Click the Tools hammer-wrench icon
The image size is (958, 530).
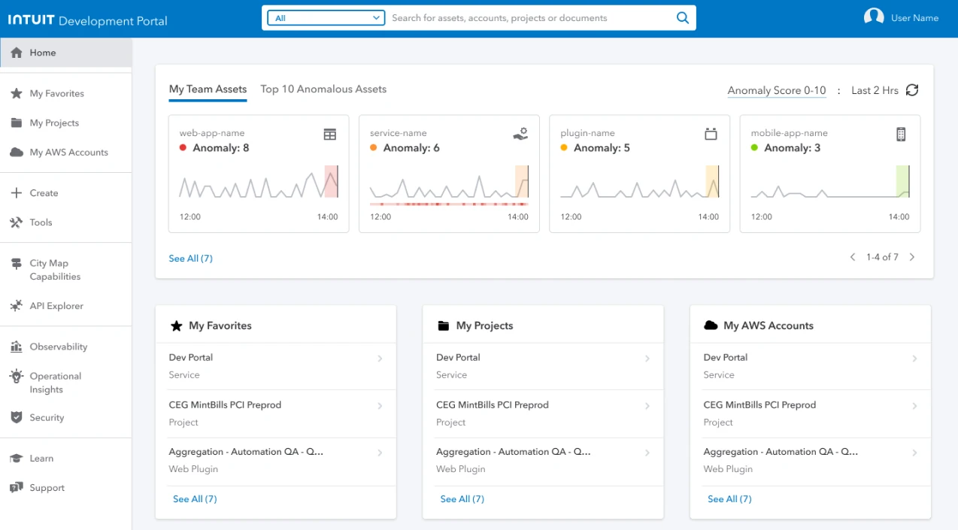17,223
